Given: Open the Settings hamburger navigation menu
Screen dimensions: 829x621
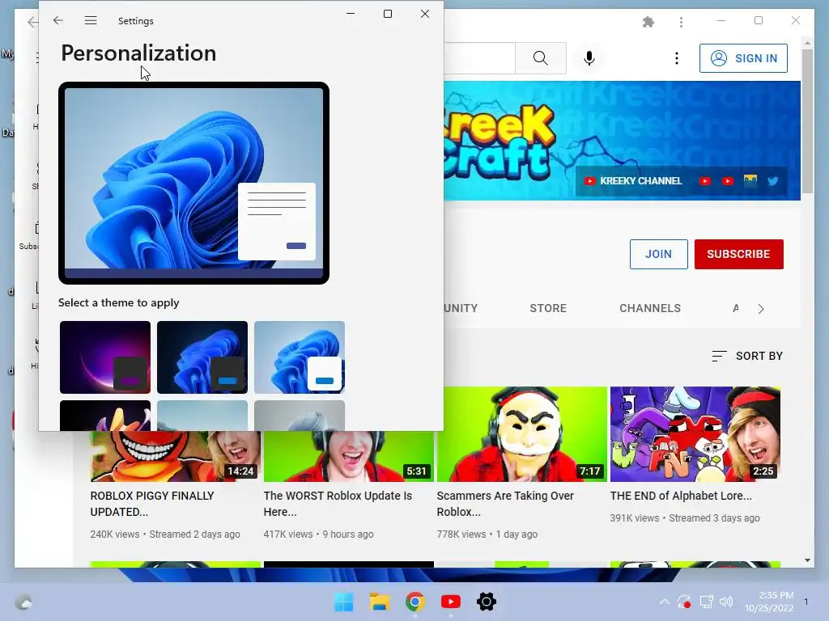Looking at the screenshot, I should 91,20.
